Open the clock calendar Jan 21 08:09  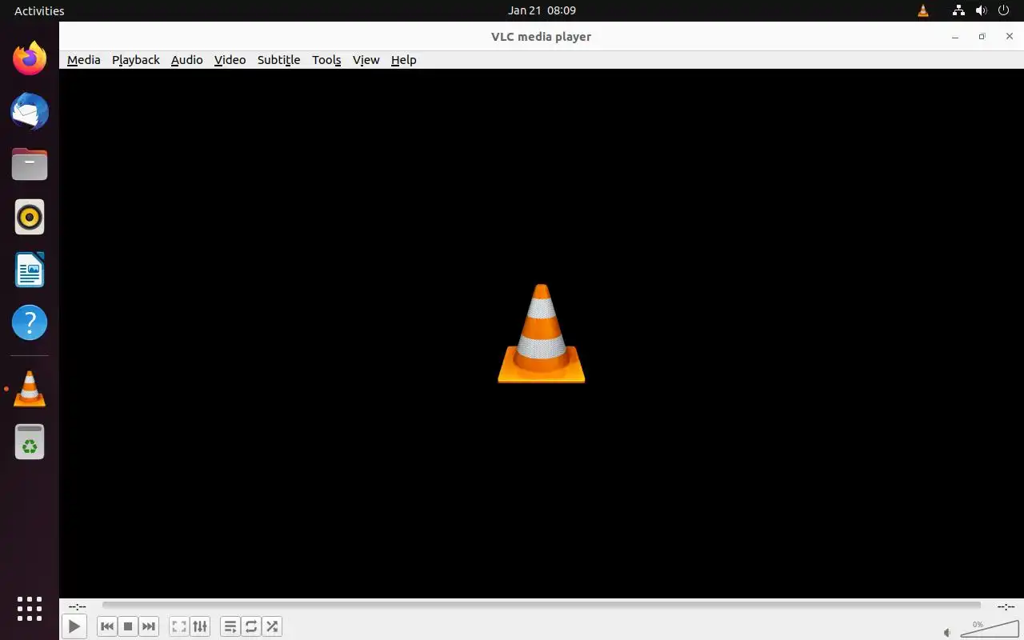click(542, 10)
